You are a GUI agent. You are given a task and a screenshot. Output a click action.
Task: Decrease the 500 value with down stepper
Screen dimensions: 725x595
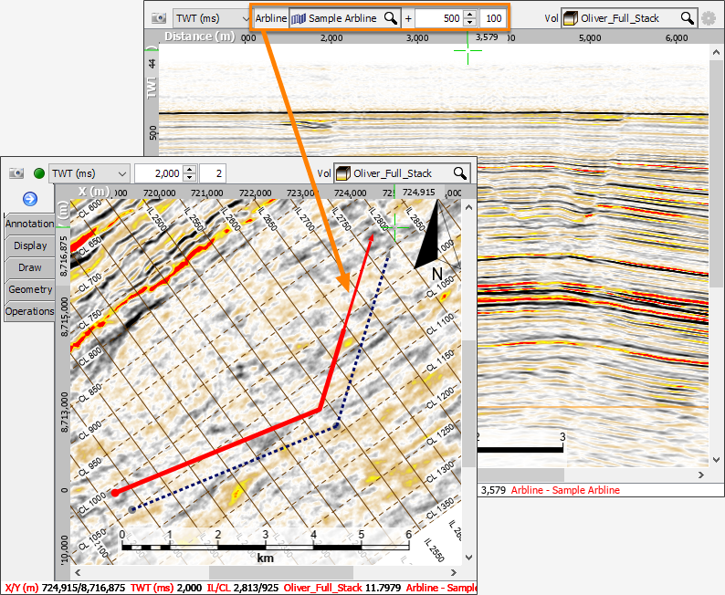470,23
